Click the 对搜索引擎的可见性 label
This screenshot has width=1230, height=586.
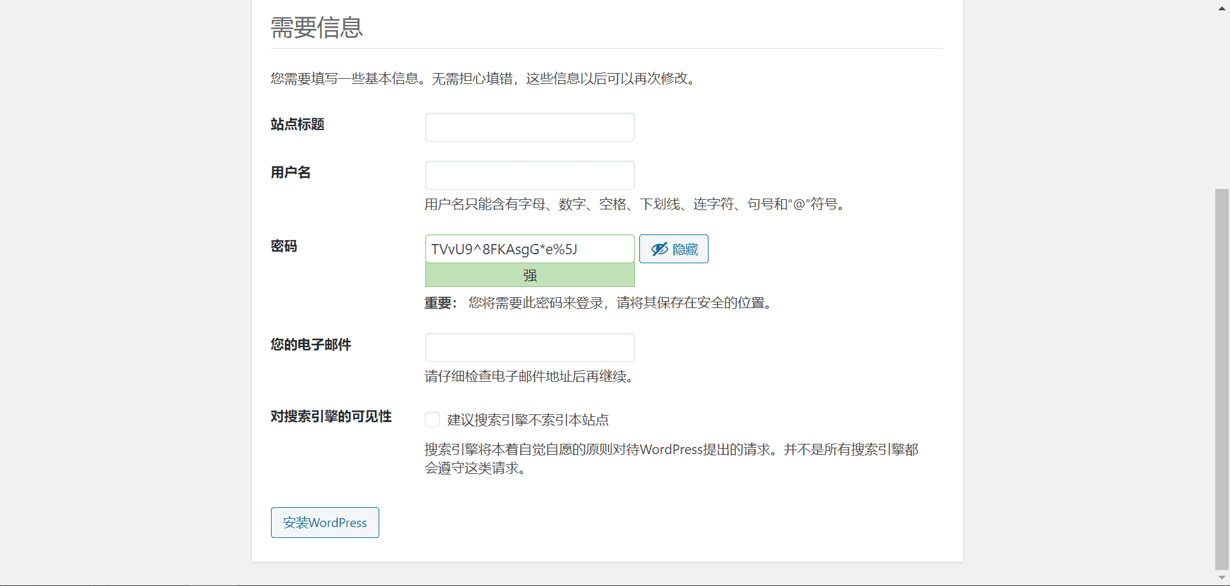(331, 416)
